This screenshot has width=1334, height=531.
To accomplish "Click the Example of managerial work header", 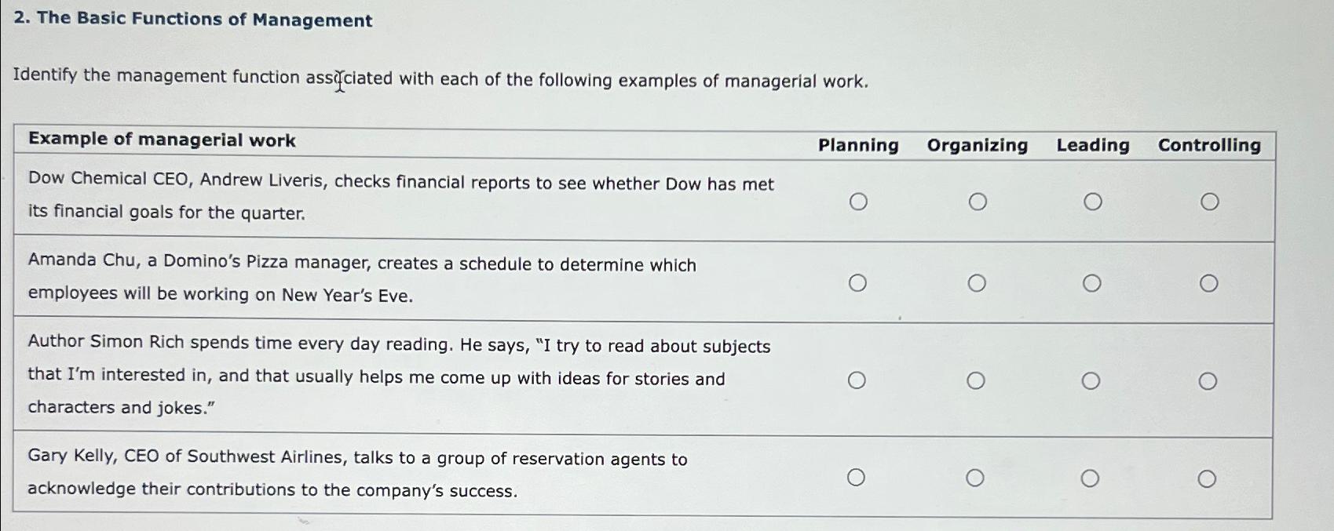I will tap(163, 140).
